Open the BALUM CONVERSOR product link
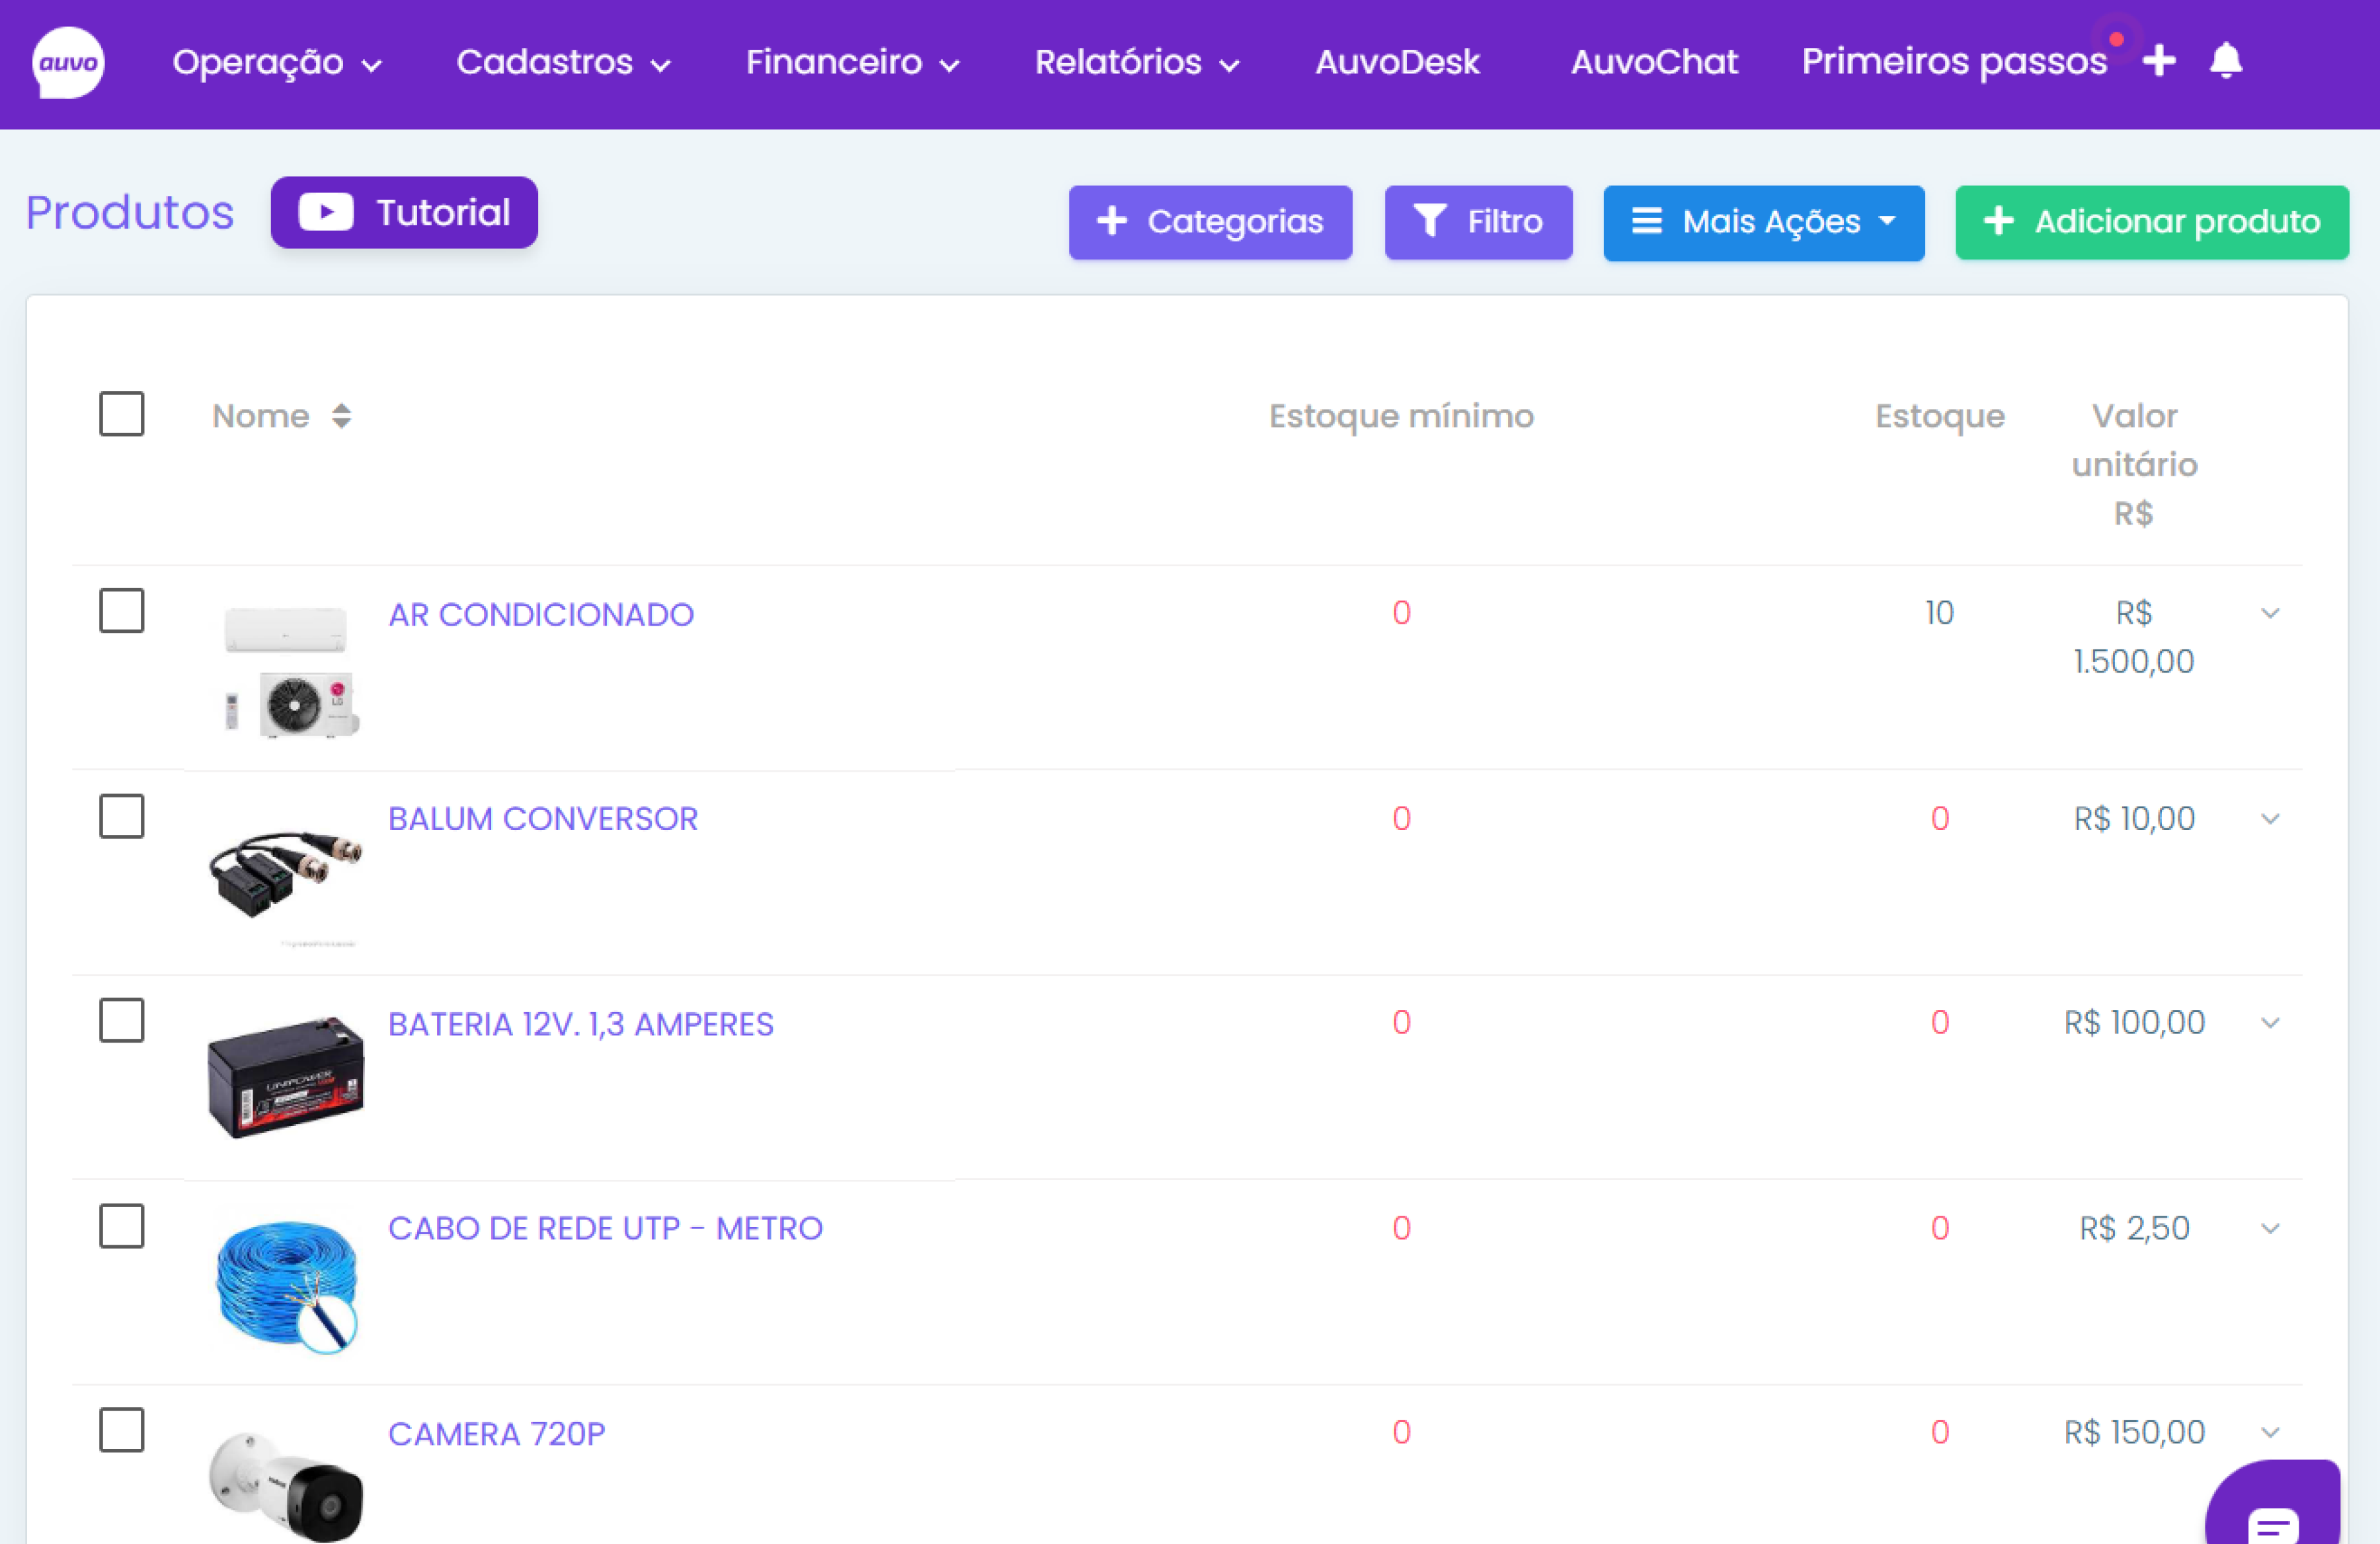Image resolution: width=2380 pixels, height=1544 pixels. 543,819
